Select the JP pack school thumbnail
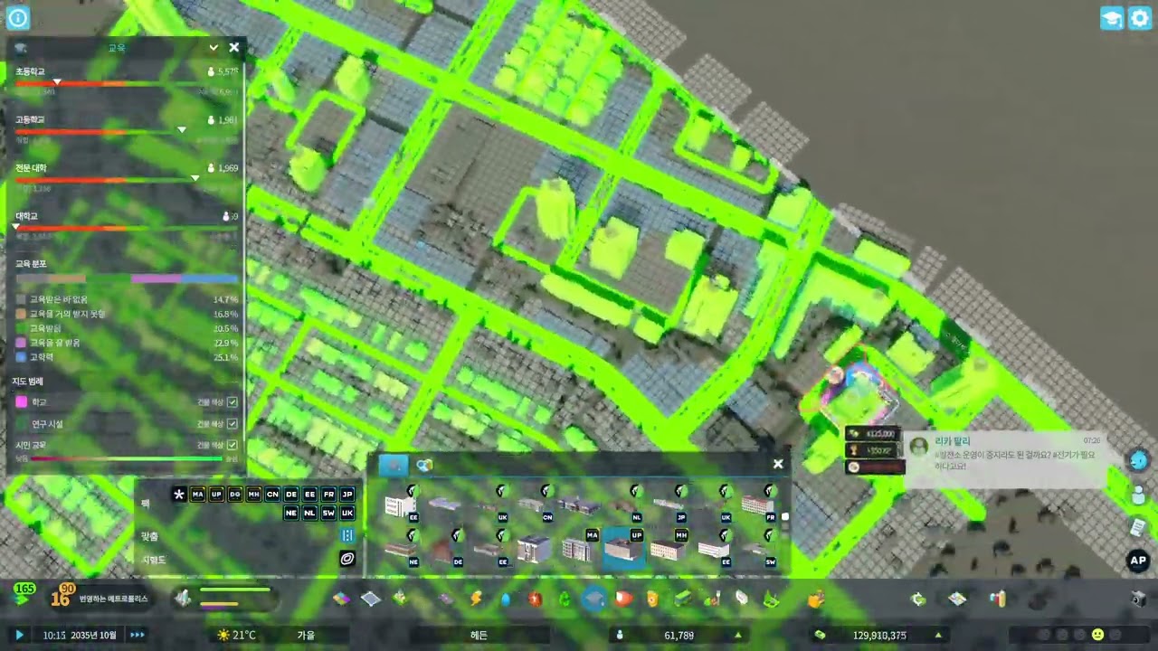This screenshot has height=651, width=1158. (x=669, y=504)
